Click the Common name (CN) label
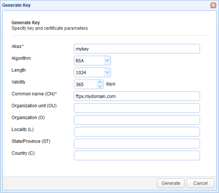This screenshot has height=193, width=219. (33, 94)
